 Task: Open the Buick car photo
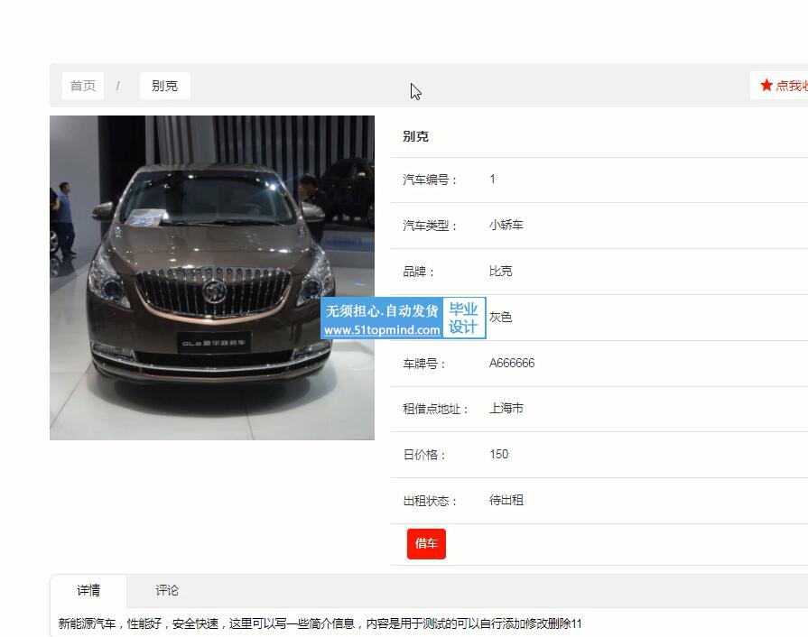(212, 278)
